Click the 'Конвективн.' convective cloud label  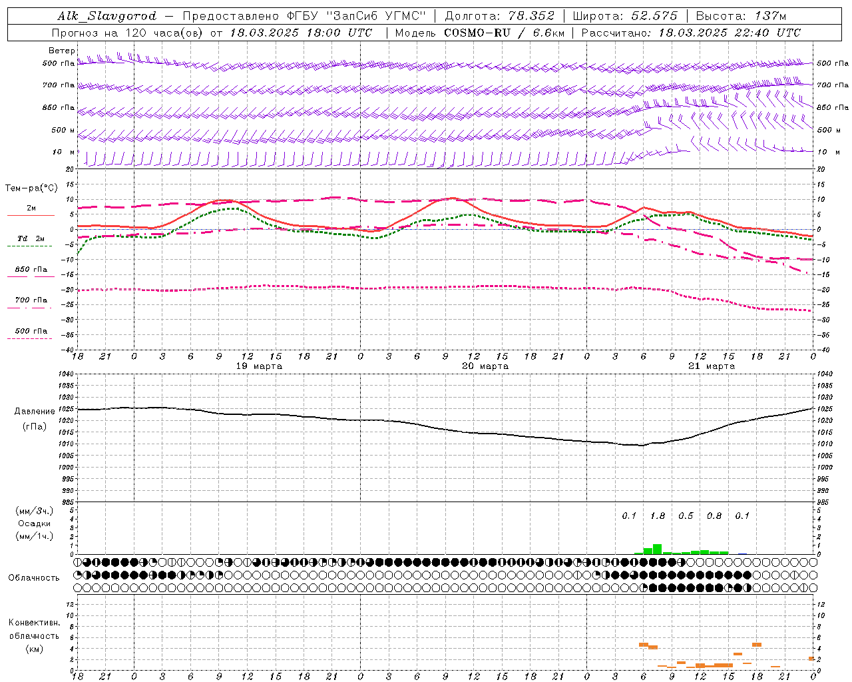(34, 623)
